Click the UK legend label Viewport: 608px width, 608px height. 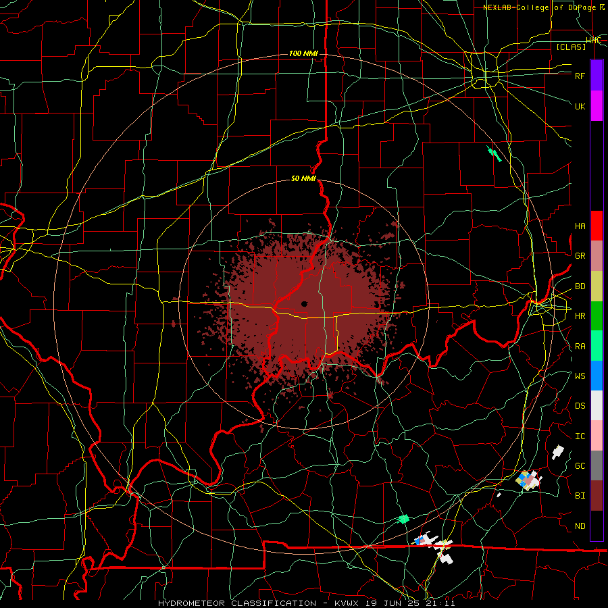[580, 106]
